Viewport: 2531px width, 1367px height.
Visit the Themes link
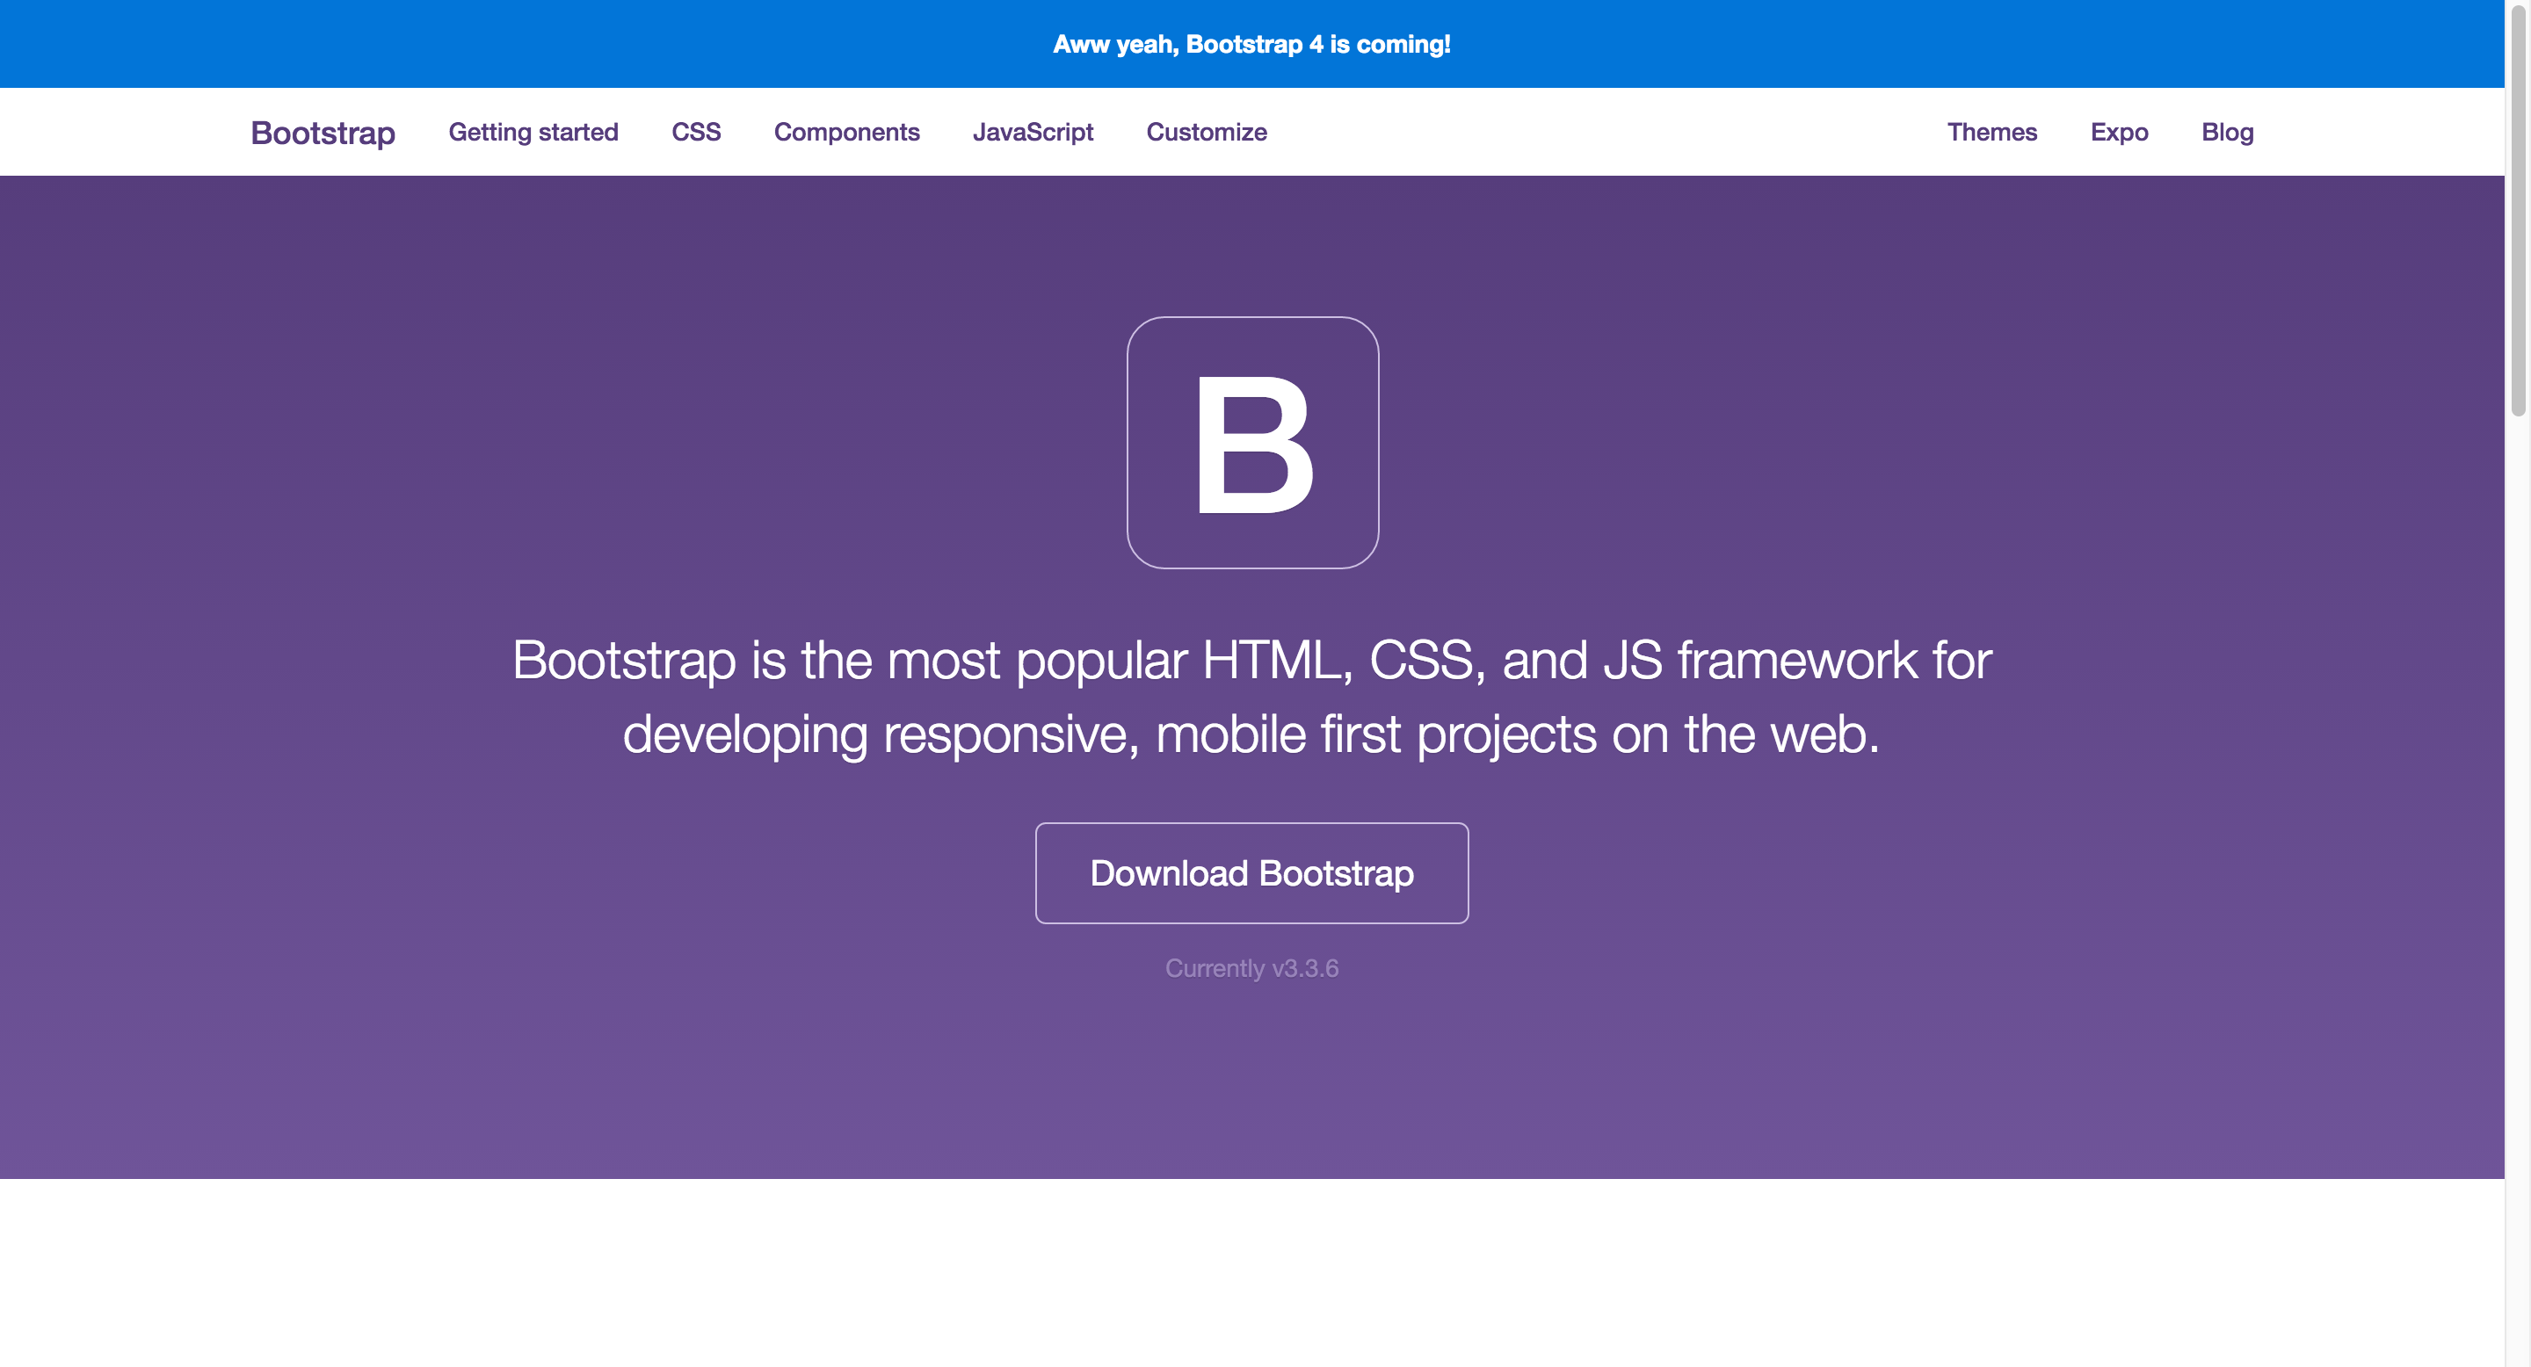(x=1992, y=133)
